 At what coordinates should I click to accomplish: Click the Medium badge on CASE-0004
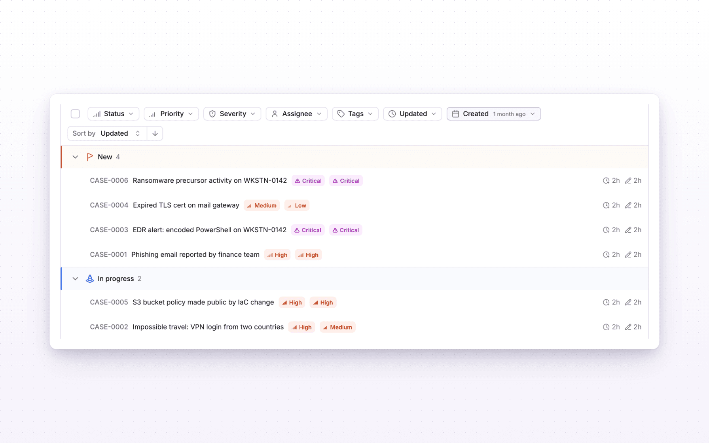262,206
